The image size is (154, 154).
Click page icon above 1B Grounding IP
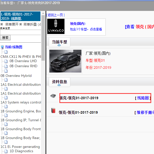[x=6, y=115]
